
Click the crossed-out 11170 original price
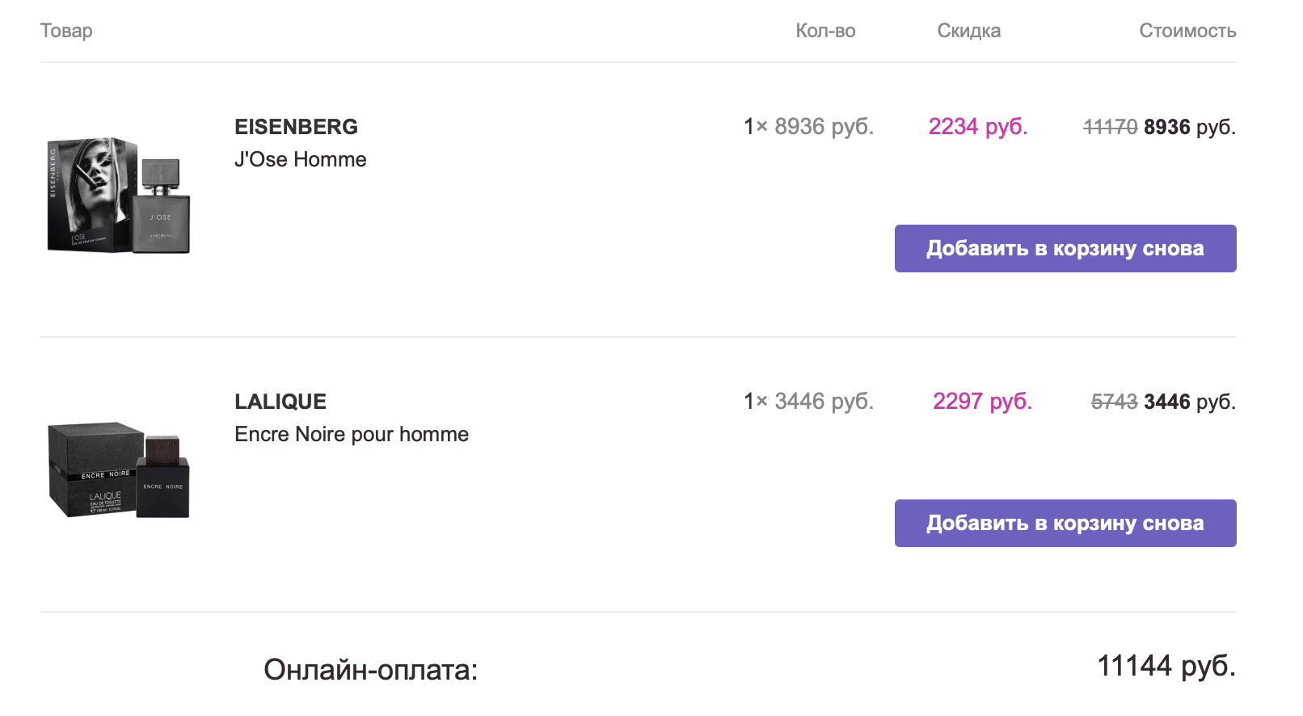click(x=1110, y=128)
